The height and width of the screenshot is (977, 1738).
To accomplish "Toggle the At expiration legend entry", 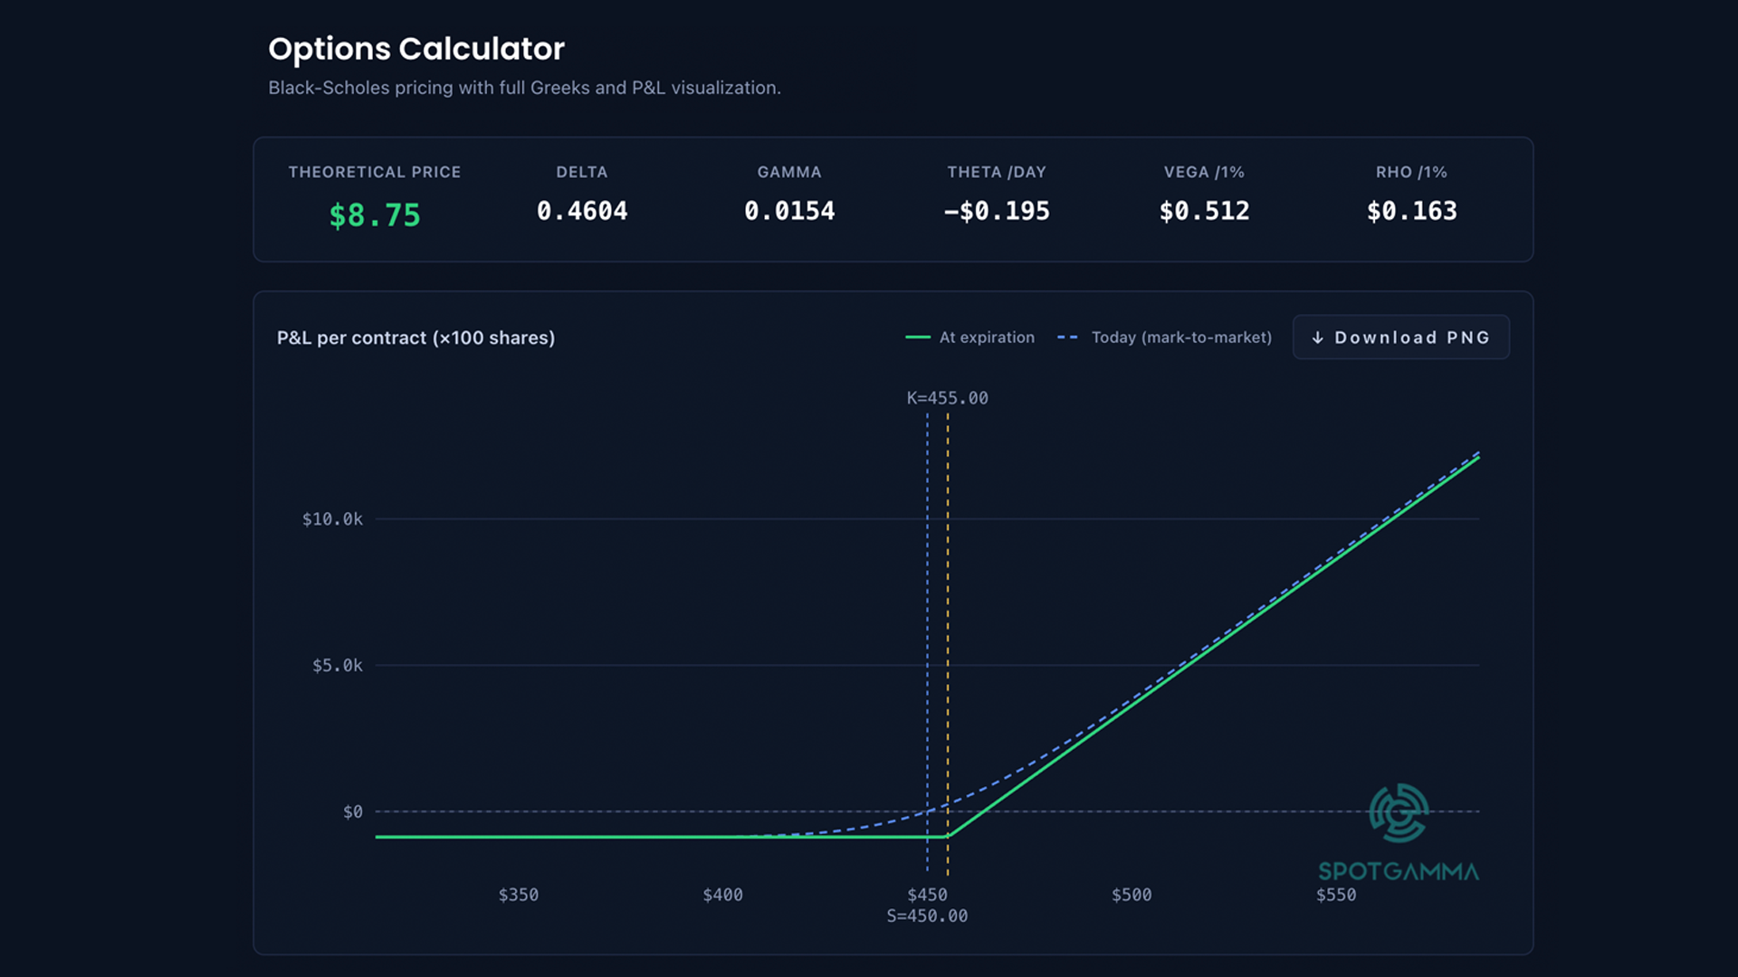I will (x=970, y=337).
